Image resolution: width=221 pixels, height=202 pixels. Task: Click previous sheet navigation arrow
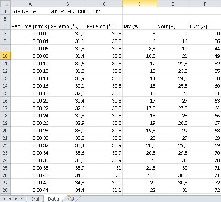(10, 199)
